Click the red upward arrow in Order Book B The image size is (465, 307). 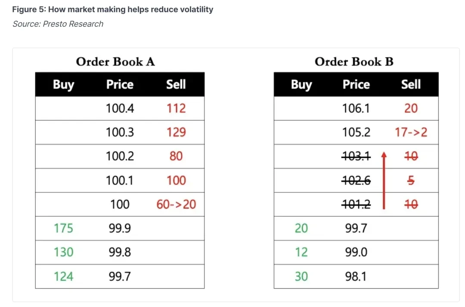coord(383,180)
